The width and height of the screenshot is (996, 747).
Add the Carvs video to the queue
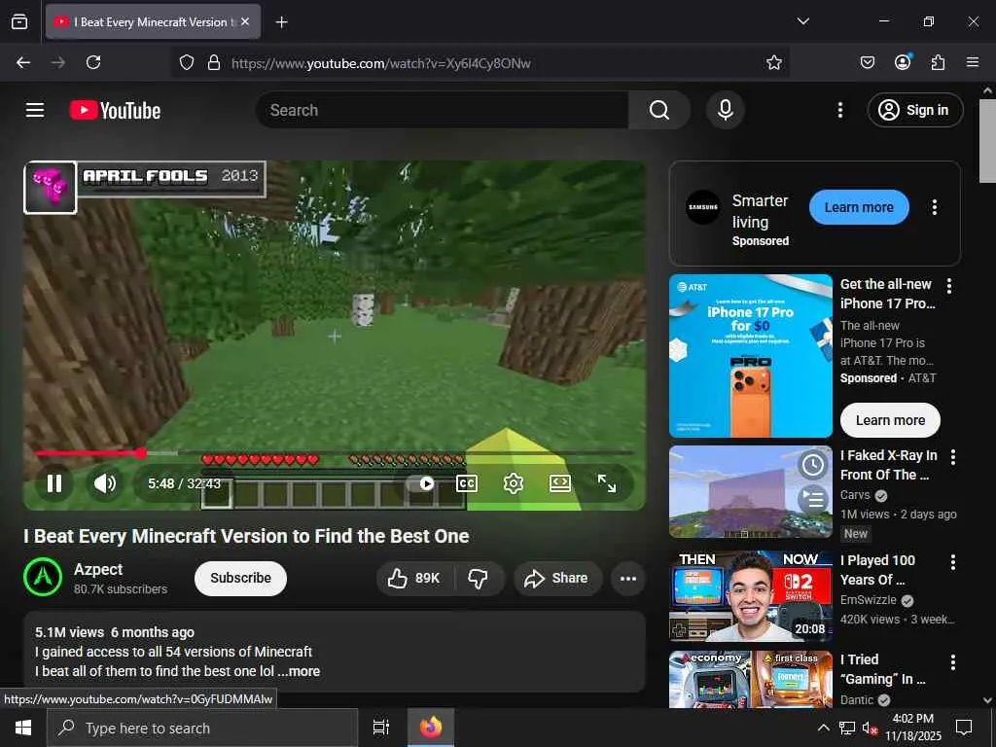(x=812, y=499)
